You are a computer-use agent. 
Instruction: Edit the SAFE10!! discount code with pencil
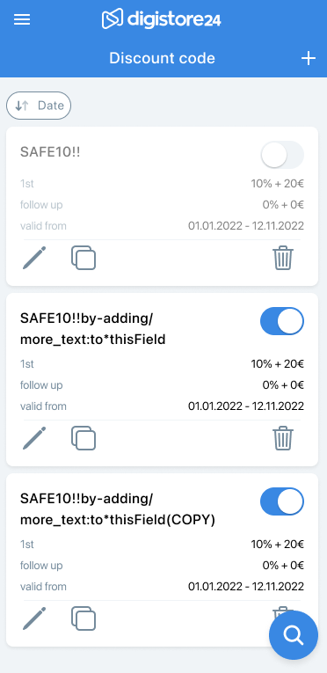(34, 258)
